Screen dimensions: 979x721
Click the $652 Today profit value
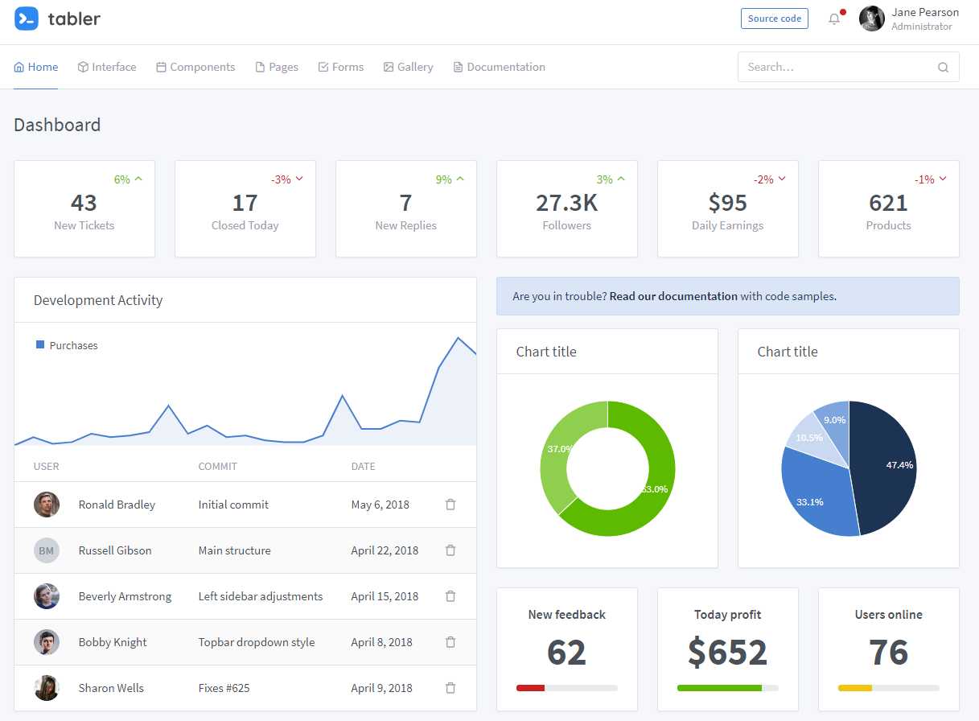click(x=728, y=653)
